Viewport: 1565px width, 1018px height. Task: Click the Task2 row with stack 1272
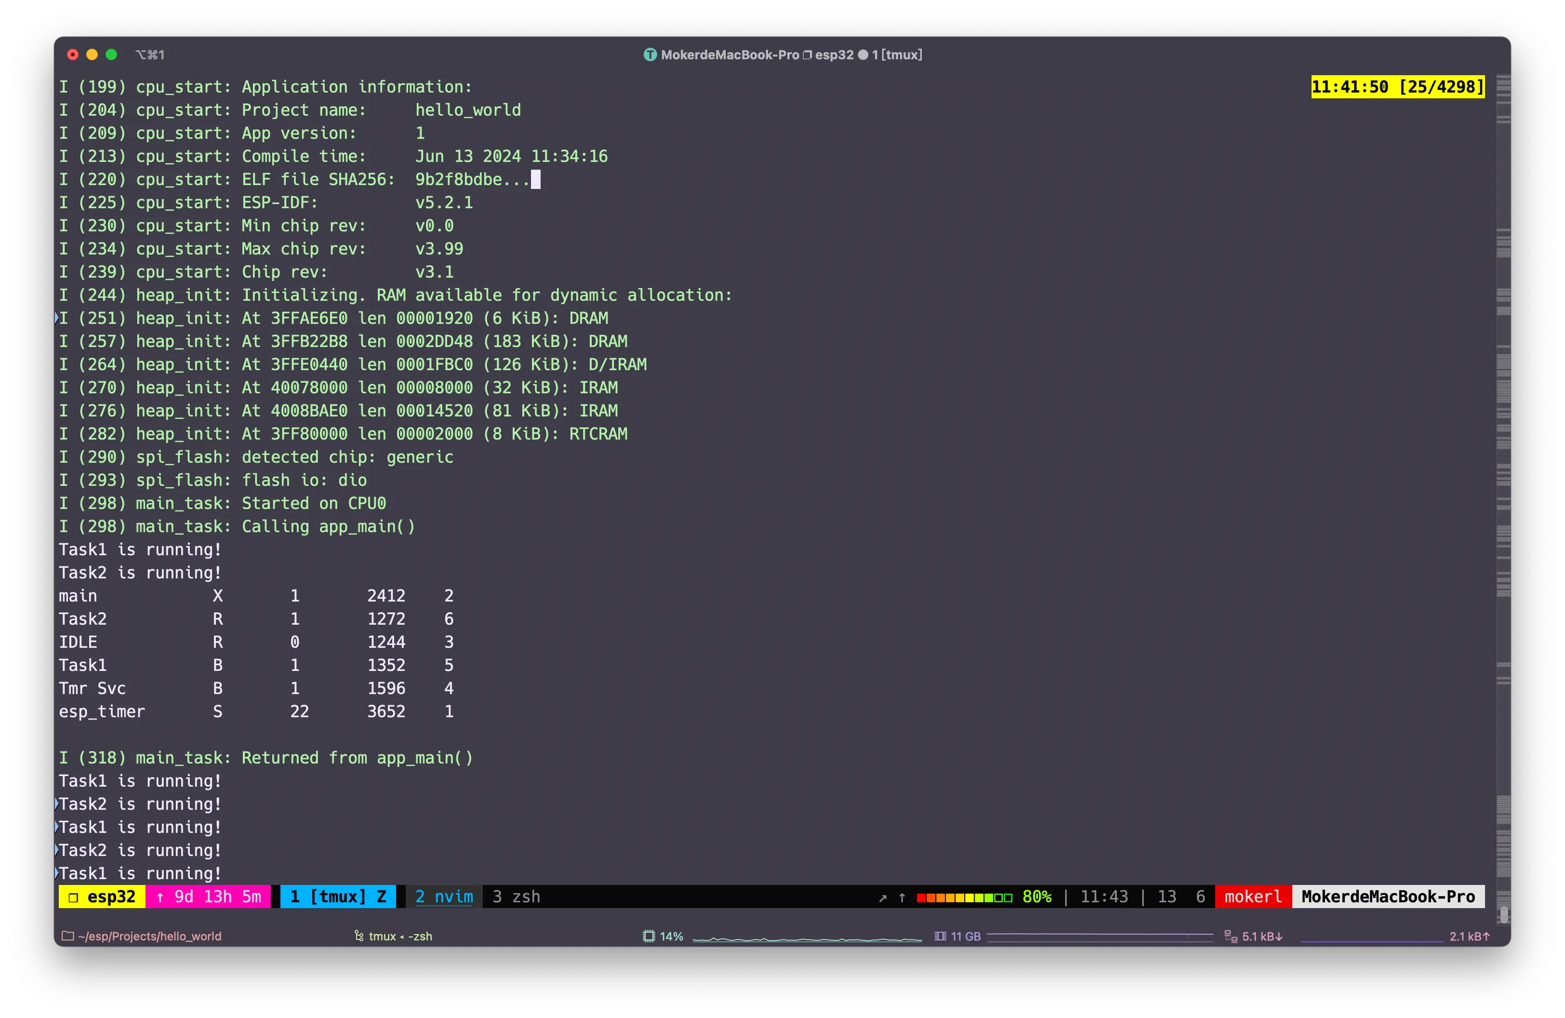256,618
